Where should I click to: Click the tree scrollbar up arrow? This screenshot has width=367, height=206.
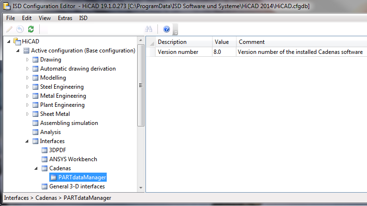[x=141, y=41]
